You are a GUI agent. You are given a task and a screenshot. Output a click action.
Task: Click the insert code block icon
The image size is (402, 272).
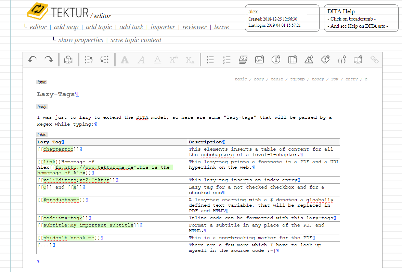click(341, 60)
